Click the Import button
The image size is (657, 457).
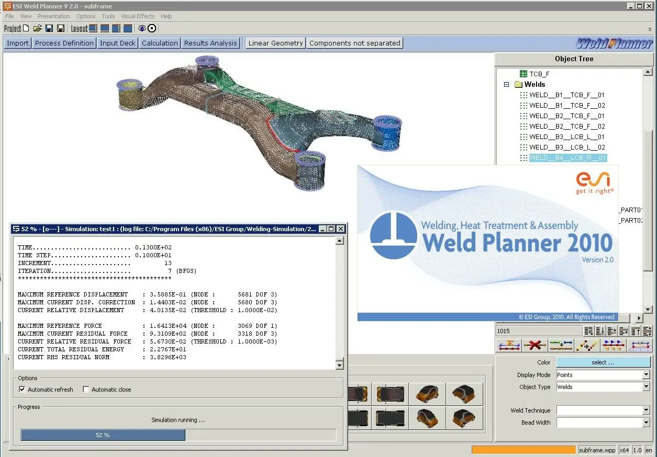click(x=18, y=43)
